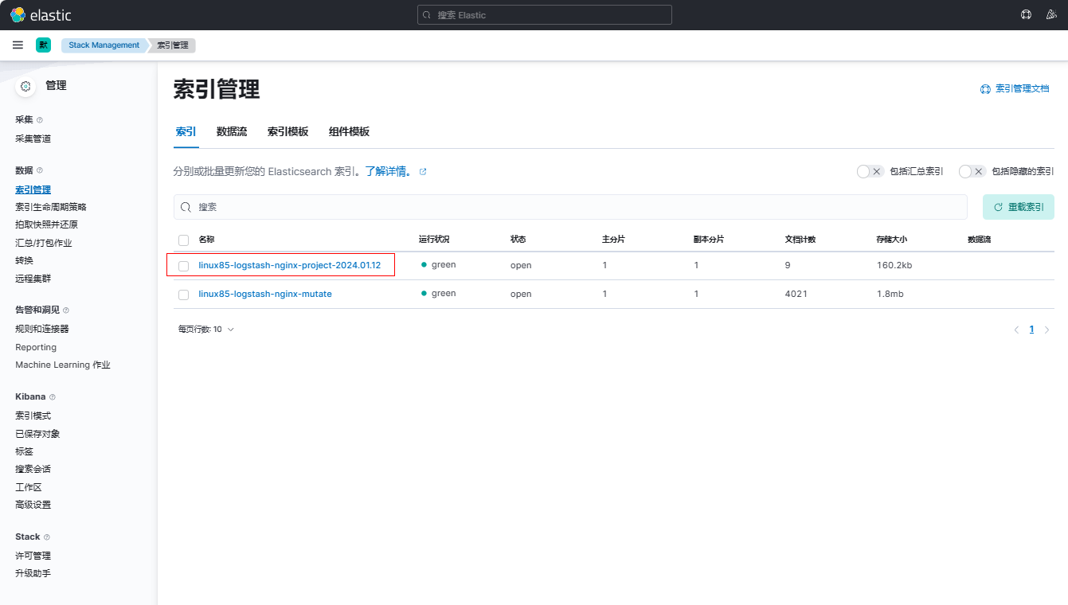Open the help menu icon in header
Image resolution: width=1068 pixels, height=605 pixels.
click(1026, 15)
